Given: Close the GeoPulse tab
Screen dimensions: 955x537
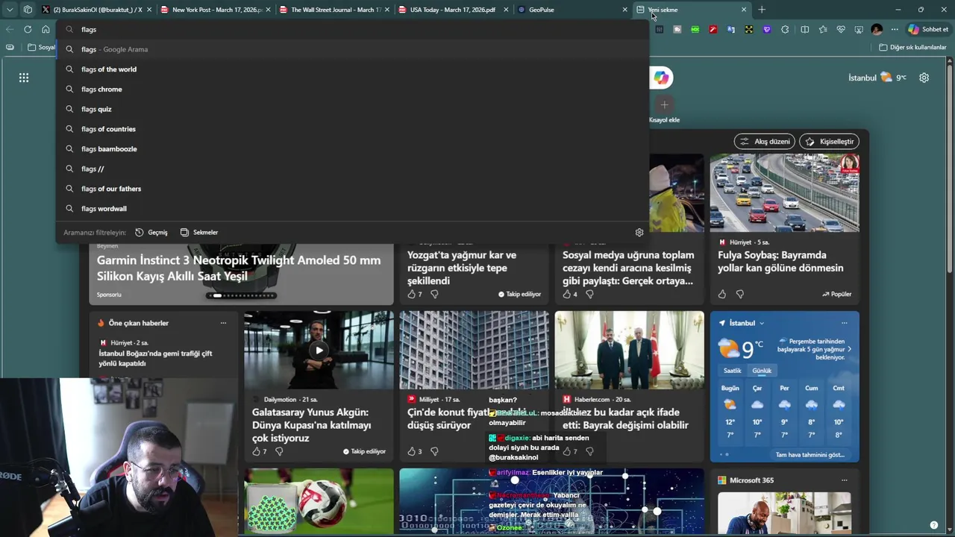Looking at the screenshot, I should click(x=624, y=10).
